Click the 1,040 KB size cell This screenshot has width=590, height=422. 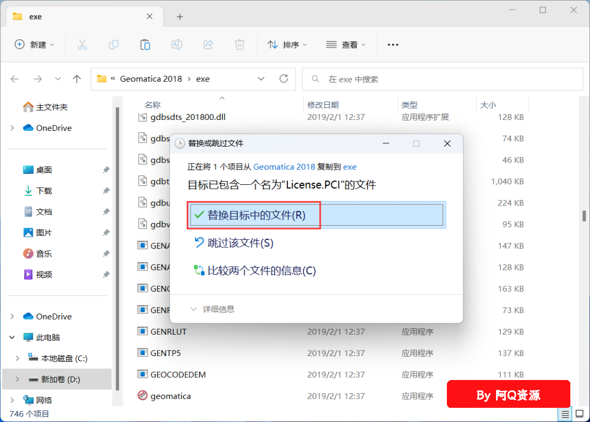click(507, 182)
